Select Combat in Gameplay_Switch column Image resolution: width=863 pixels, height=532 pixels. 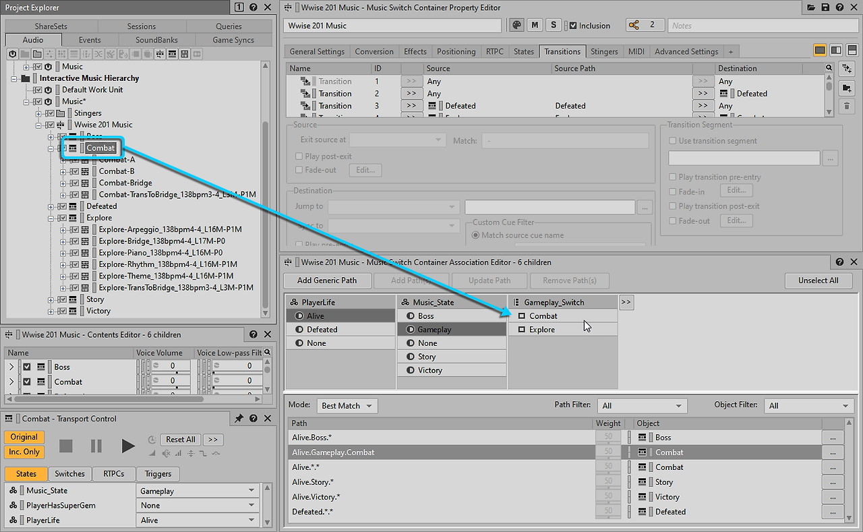[563, 316]
